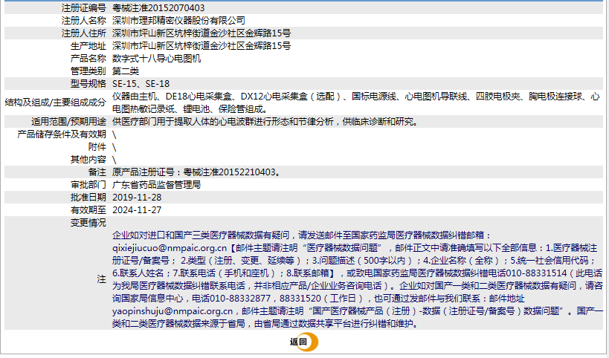609x358 pixels.
Task: Click management class value 第二类
Action: [126, 71]
